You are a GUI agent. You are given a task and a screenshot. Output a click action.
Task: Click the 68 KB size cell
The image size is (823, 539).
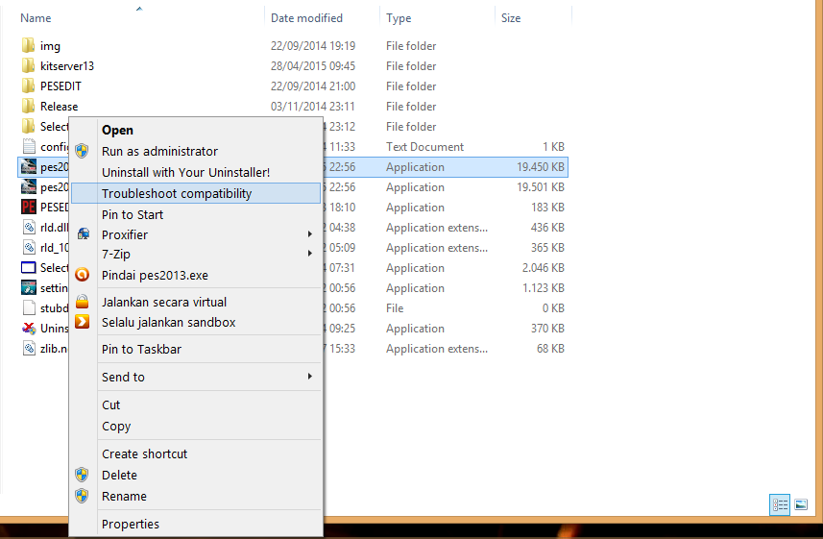(x=550, y=349)
